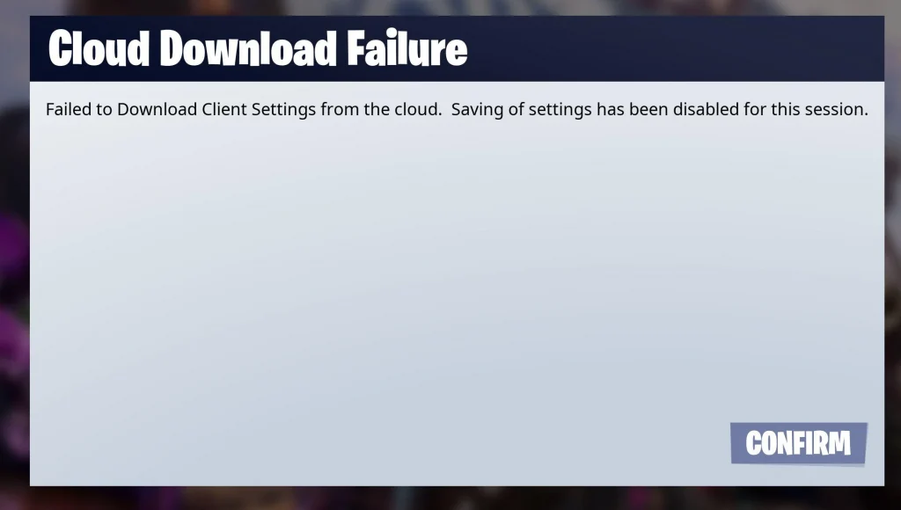
Task: Click the empty dark navy header bar area
Action: 672,49
